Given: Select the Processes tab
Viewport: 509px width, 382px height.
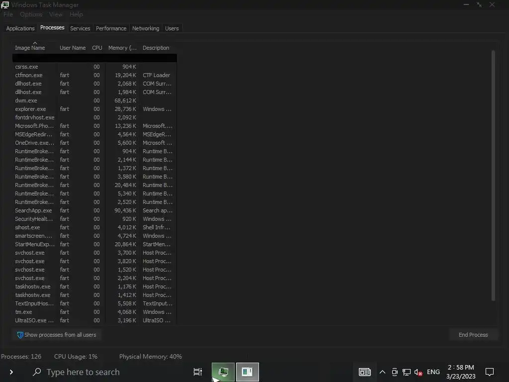Looking at the screenshot, I should (x=52, y=28).
